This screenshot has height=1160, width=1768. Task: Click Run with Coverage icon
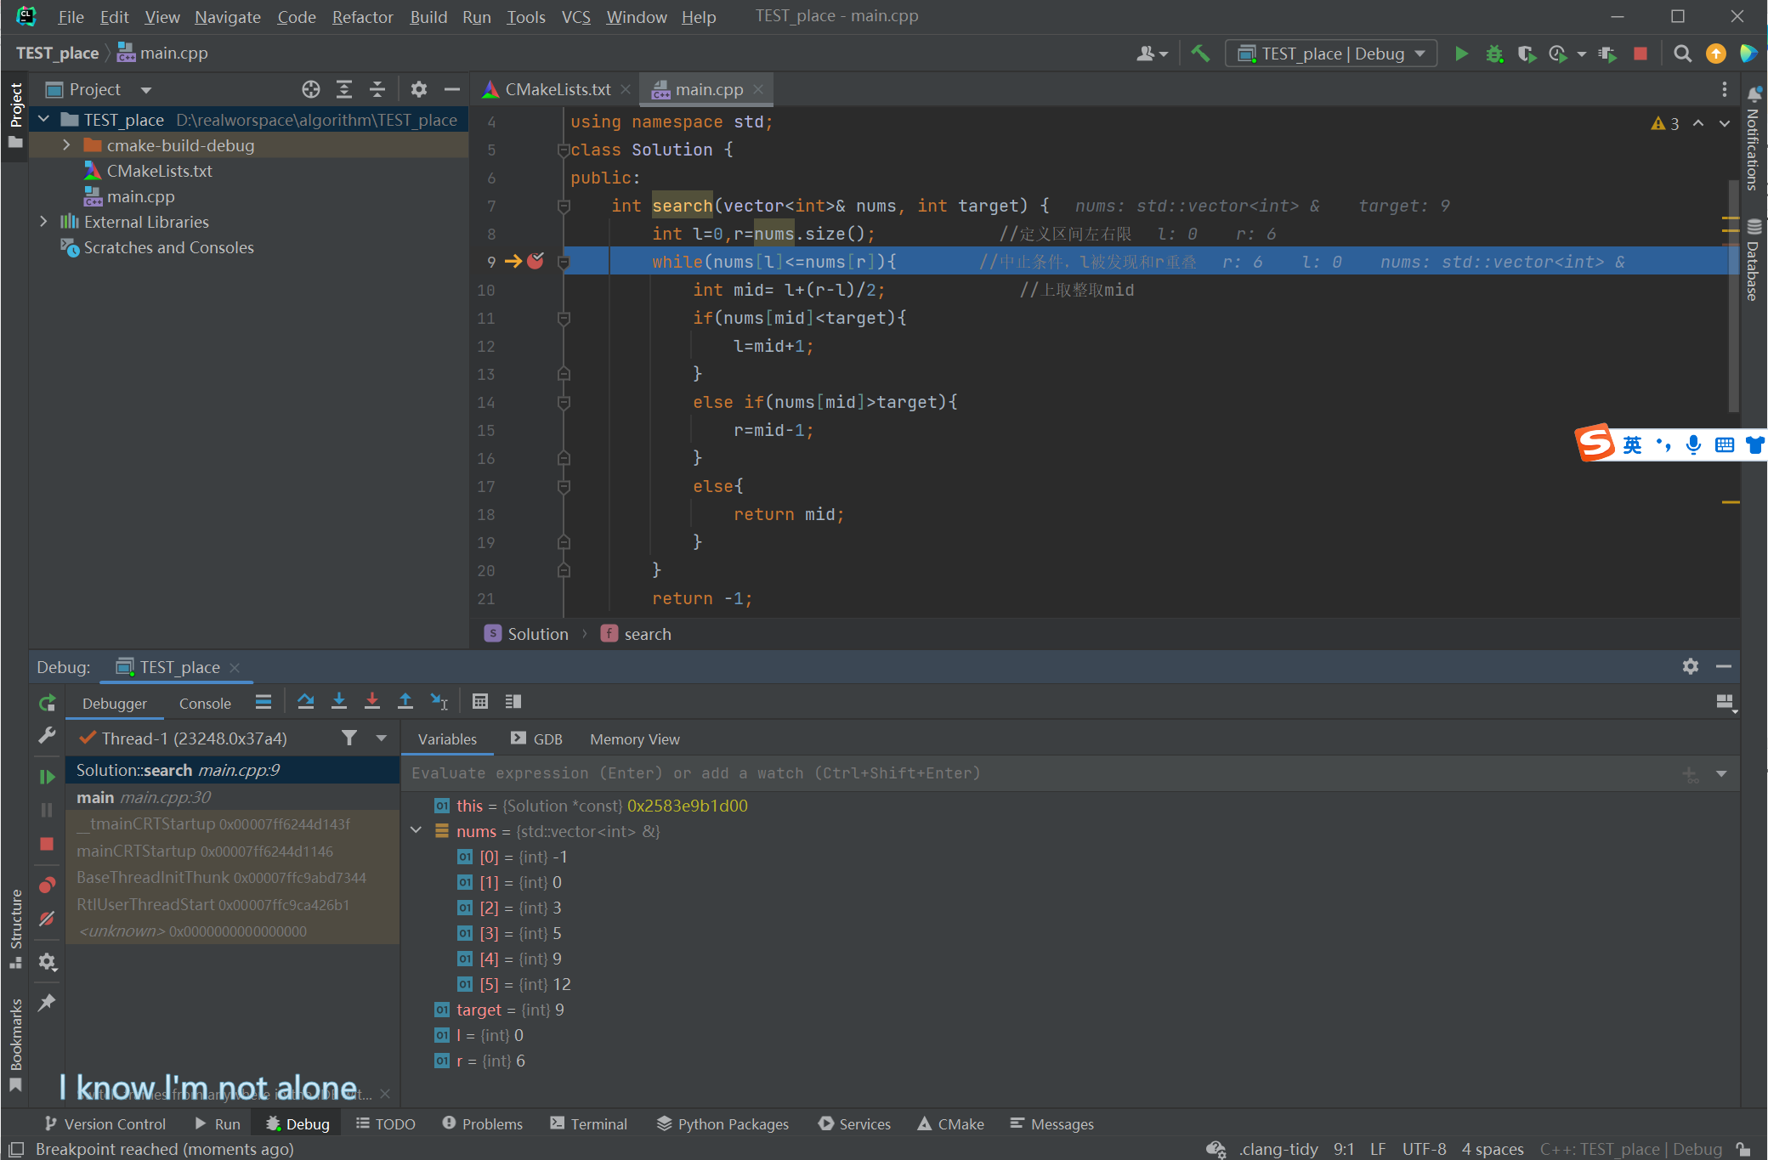(x=1527, y=54)
